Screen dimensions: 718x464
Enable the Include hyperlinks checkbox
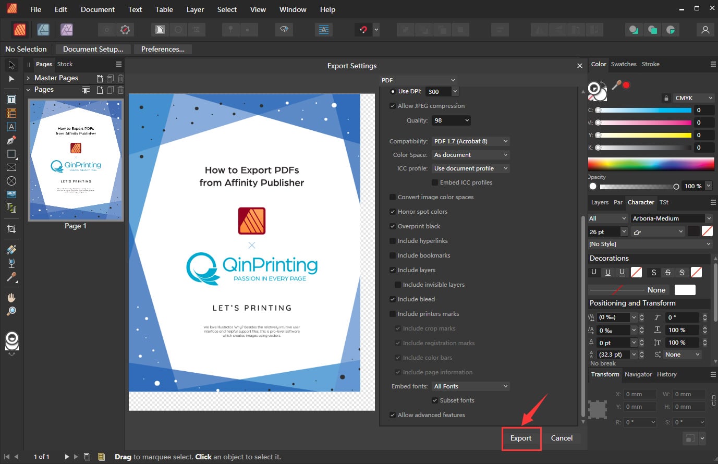click(x=393, y=241)
